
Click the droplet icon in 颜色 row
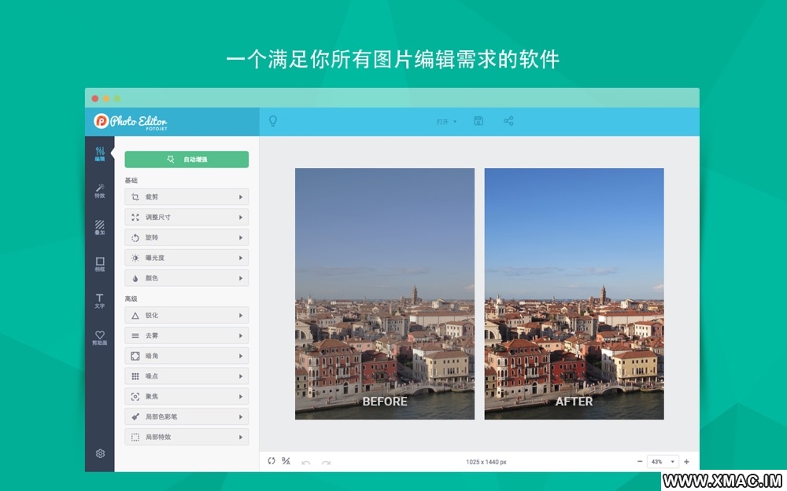[x=135, y=278]
